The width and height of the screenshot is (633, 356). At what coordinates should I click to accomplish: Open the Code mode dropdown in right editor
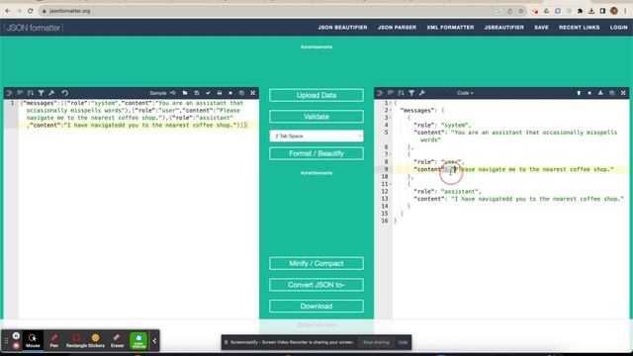(465, 93)
